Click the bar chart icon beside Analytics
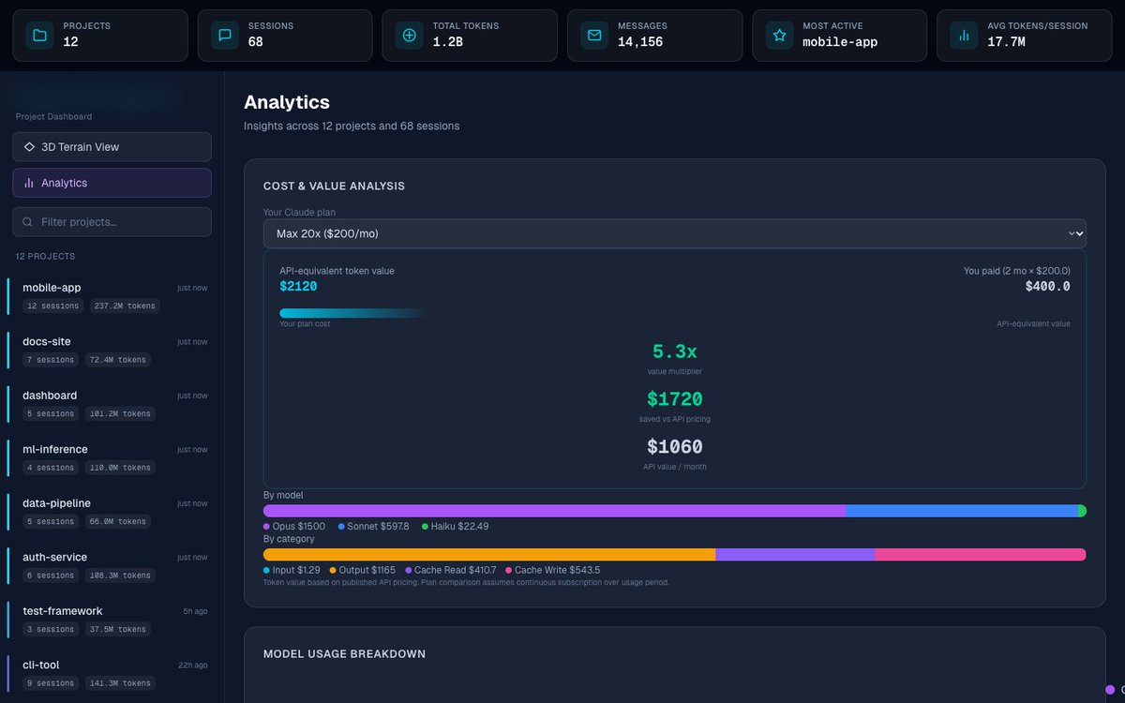This screenshot has width=1125, height=703. coord(29,183)
